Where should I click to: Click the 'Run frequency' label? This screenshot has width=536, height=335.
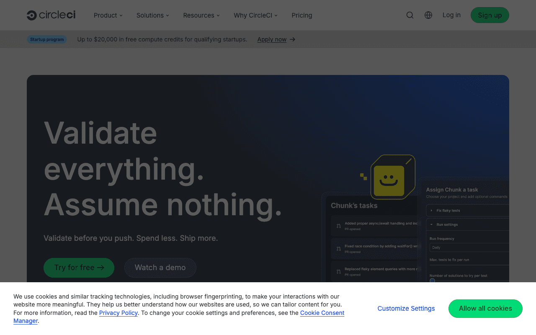tap(442, 239)
